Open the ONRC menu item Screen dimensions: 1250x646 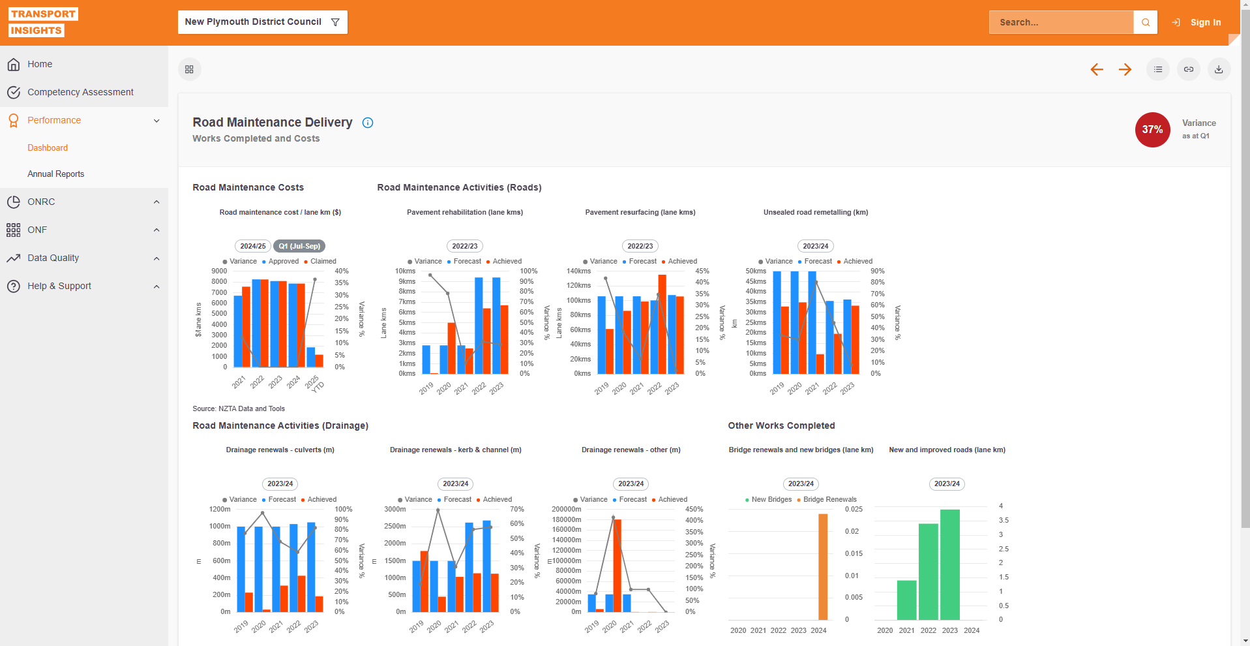(x=84, y=202)
